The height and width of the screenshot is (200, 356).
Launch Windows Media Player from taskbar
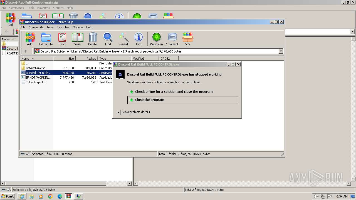point(41,196)
